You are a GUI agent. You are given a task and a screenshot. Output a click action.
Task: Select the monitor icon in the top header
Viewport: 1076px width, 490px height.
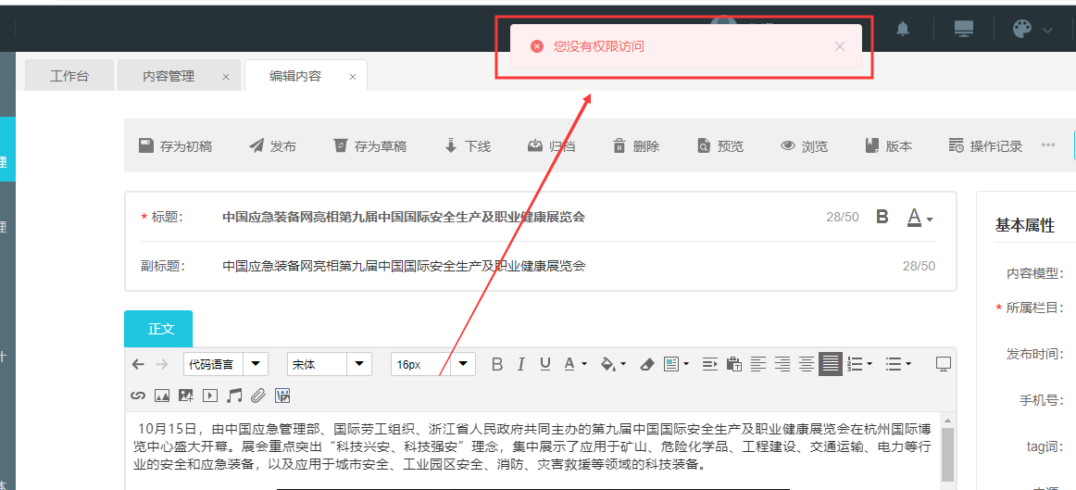pos(963,29)
